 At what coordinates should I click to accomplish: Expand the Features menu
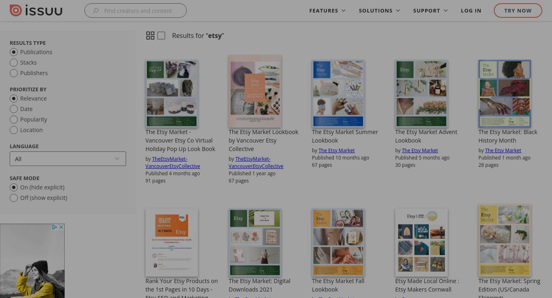[327, 10]
